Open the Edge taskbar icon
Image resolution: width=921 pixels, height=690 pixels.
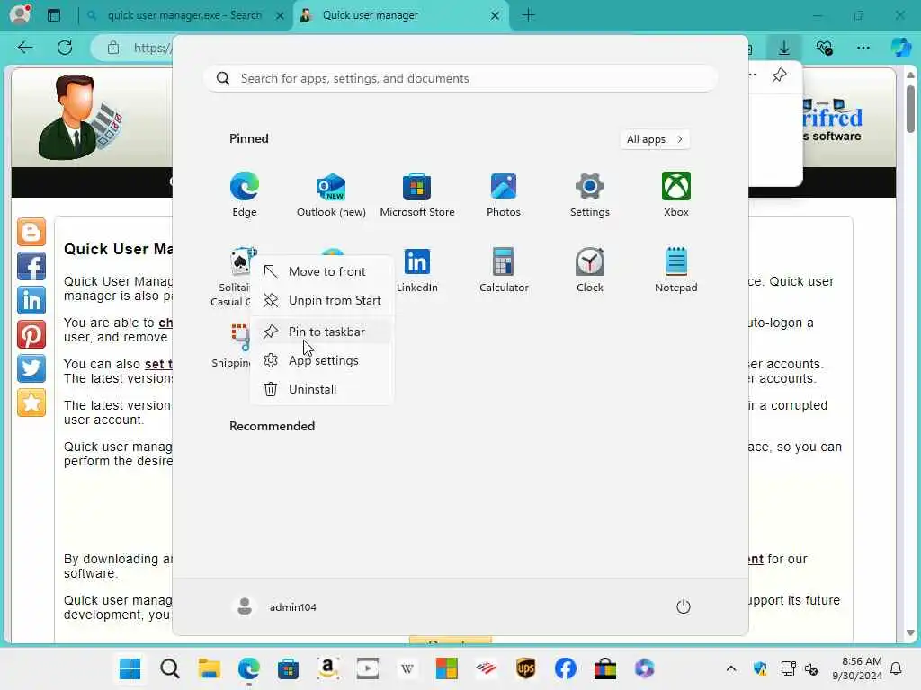[x=248, y=668]
